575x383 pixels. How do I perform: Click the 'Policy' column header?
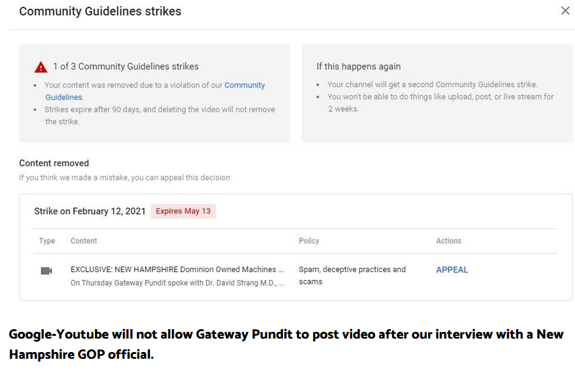click(309, 241)
